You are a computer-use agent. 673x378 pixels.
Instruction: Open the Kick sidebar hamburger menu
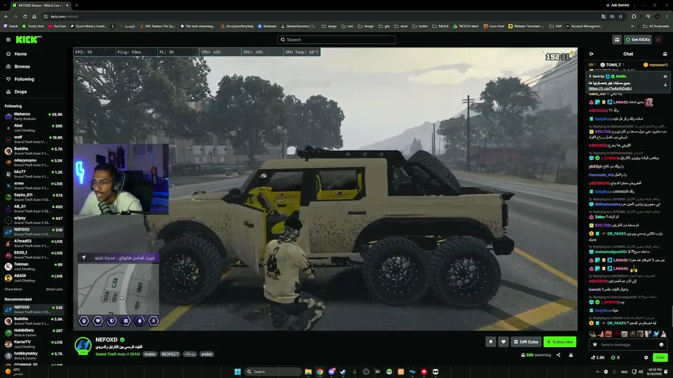click(x=8, y=39)
